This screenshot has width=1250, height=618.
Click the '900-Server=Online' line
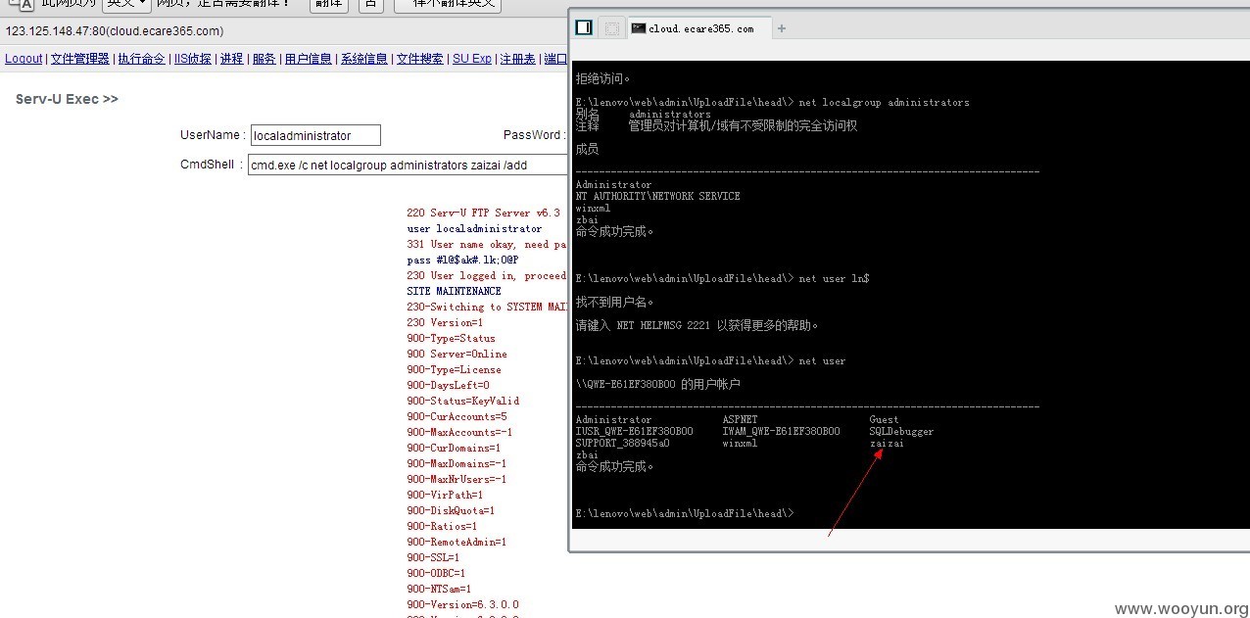pyautogui.click(x=457, y=354)
